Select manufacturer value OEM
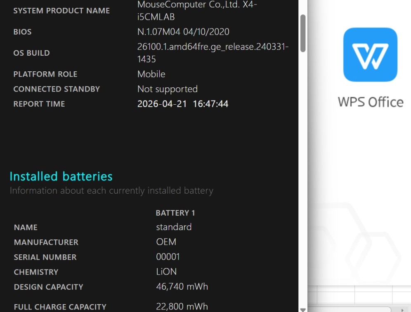This screenshot has height=312, width=411. pos(166,242)
